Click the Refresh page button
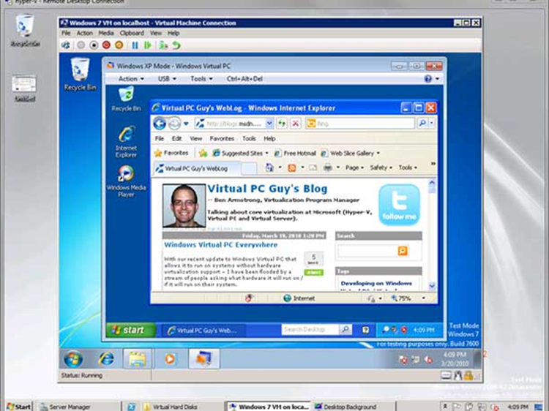This screenshot has width=549, height=411. tap(282, 124)
